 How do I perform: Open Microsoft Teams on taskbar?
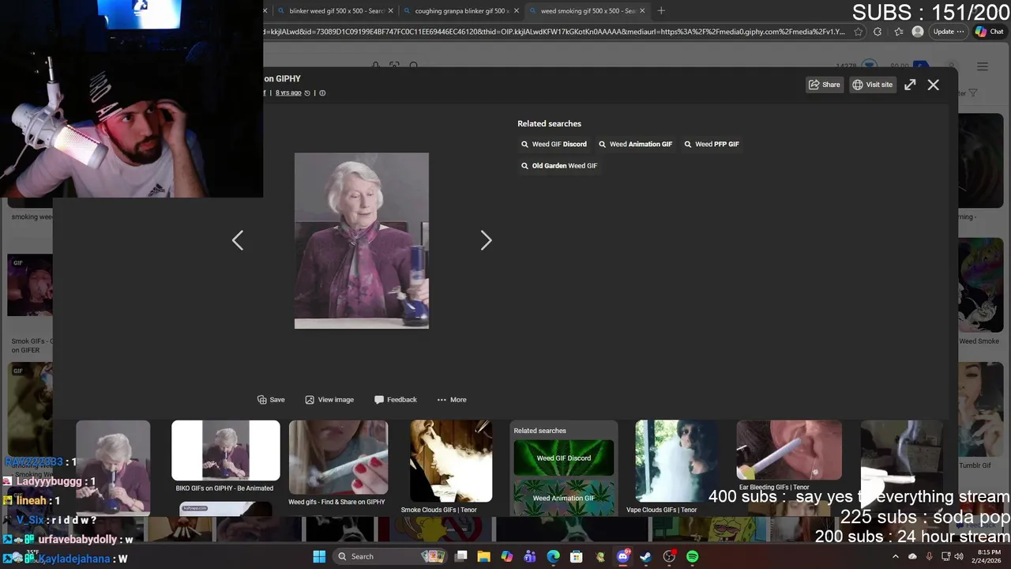(530, 556)
